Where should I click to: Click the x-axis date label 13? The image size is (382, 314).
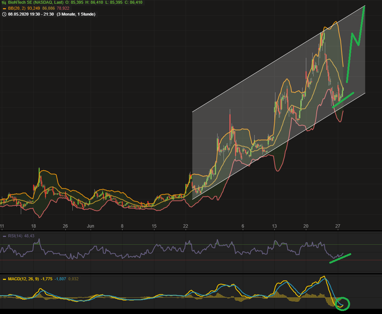(x=274, y=226)
